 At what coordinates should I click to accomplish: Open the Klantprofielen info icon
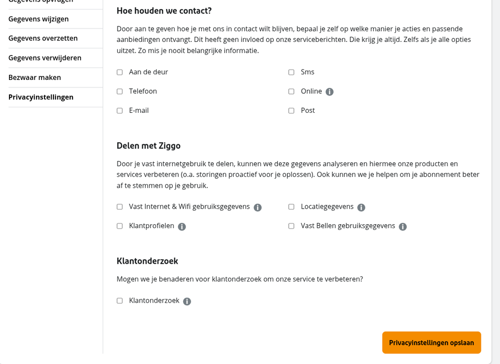pyautogui.click(x=182, y=226)
